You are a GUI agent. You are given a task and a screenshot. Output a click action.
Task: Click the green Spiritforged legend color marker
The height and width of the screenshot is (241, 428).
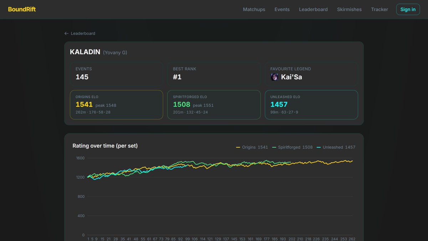pyautogui.click(x=274, y=147)
